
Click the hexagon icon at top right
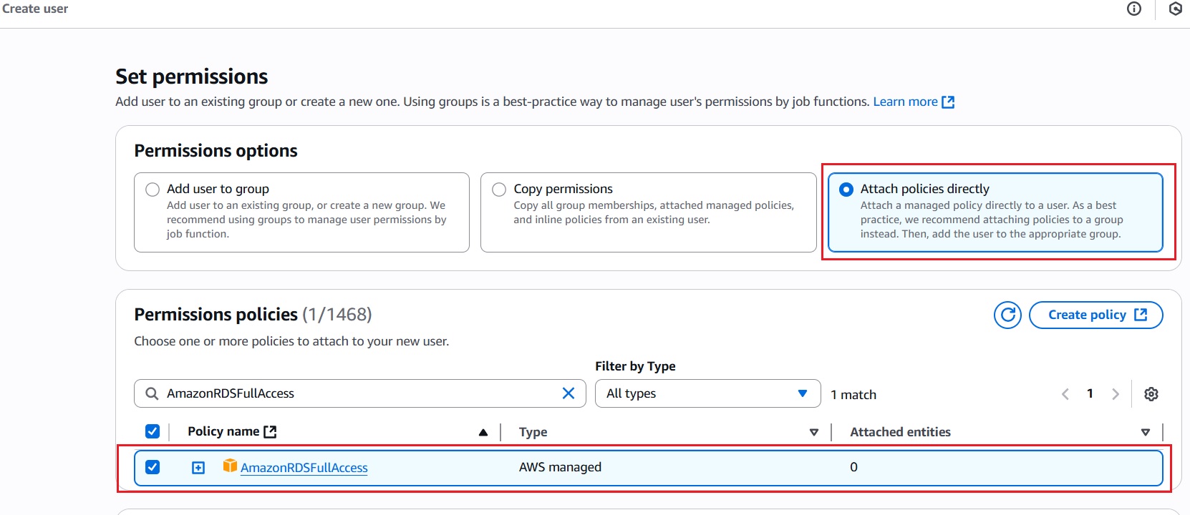tap(1176, 9)
